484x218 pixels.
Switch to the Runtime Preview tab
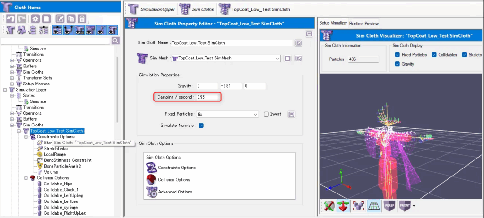click(364, 23)
